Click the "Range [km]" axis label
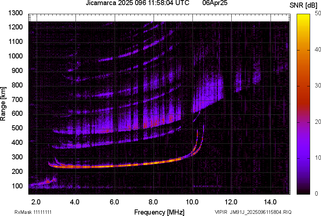Screen dimensions: 321x216 point(3,103)
